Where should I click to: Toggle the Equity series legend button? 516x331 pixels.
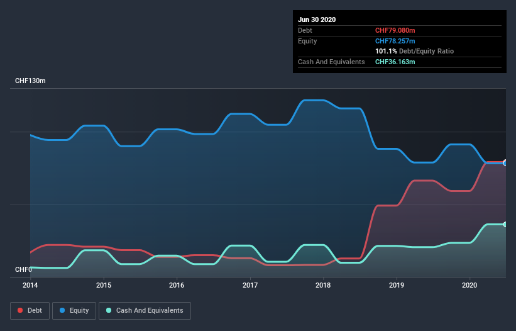click(x=74, y=311)
